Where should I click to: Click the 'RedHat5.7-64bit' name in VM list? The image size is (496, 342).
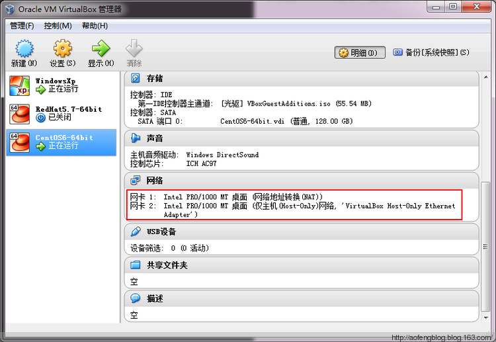pos(69,109)
